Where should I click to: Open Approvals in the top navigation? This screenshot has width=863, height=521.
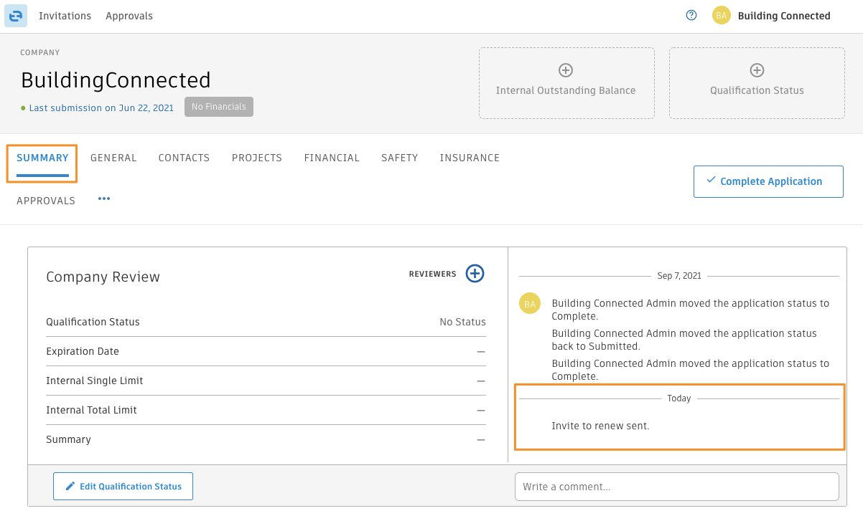(129, 16)
